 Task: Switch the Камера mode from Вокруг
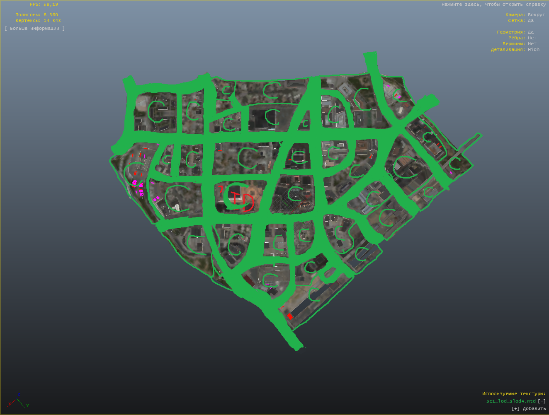(537, 14)
